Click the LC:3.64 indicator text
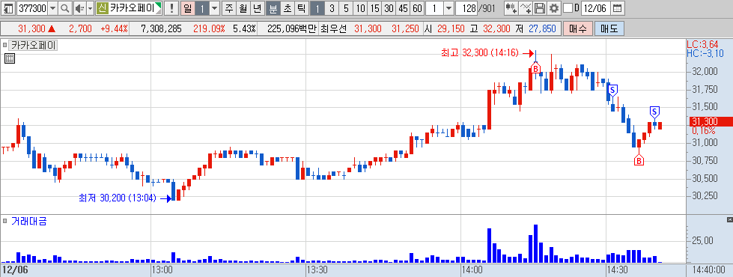733x277 pixels. click(702, 44)
